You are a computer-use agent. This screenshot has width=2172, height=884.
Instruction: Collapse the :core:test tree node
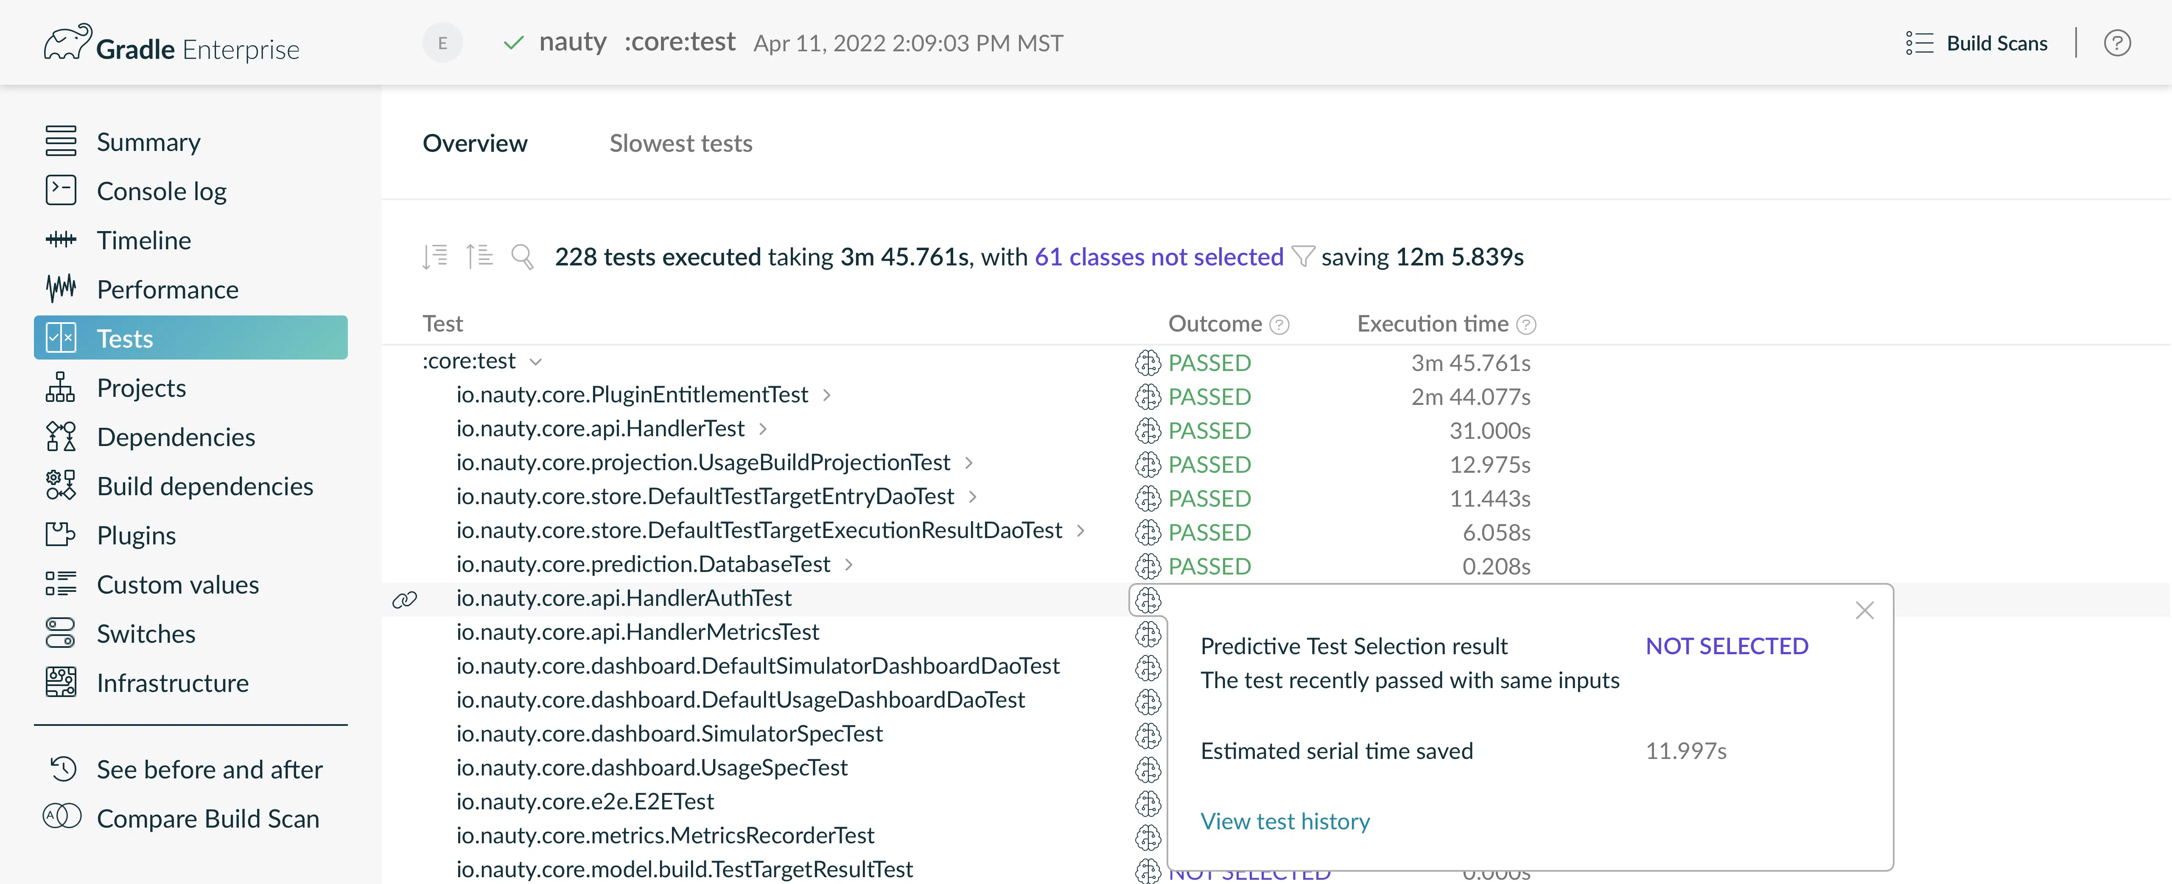tap(535, 362)
